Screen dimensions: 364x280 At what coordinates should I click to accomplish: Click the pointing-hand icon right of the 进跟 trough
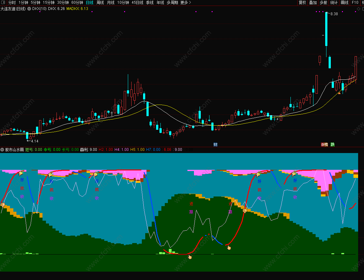229,248
